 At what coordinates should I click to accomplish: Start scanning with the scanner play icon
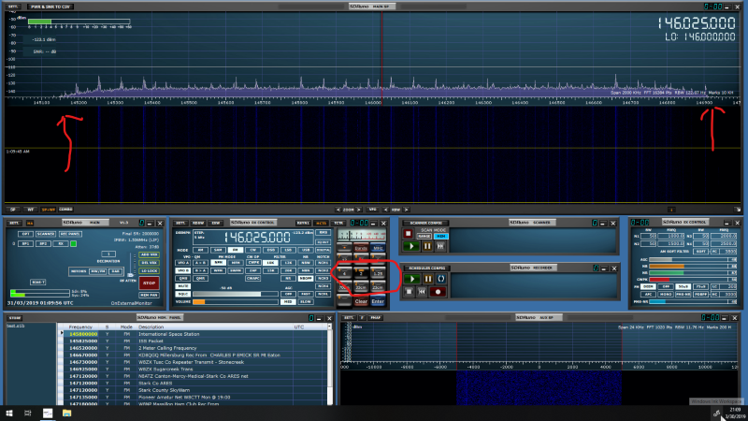[411, 246]
